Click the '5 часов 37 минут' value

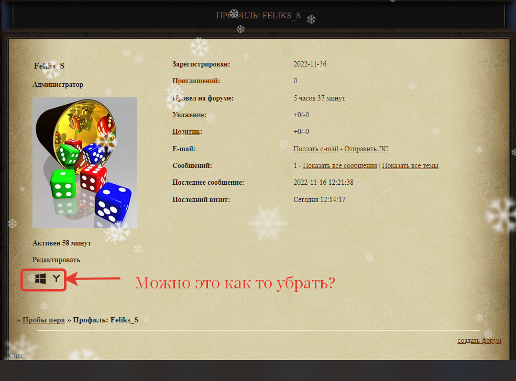click(319, 98)
